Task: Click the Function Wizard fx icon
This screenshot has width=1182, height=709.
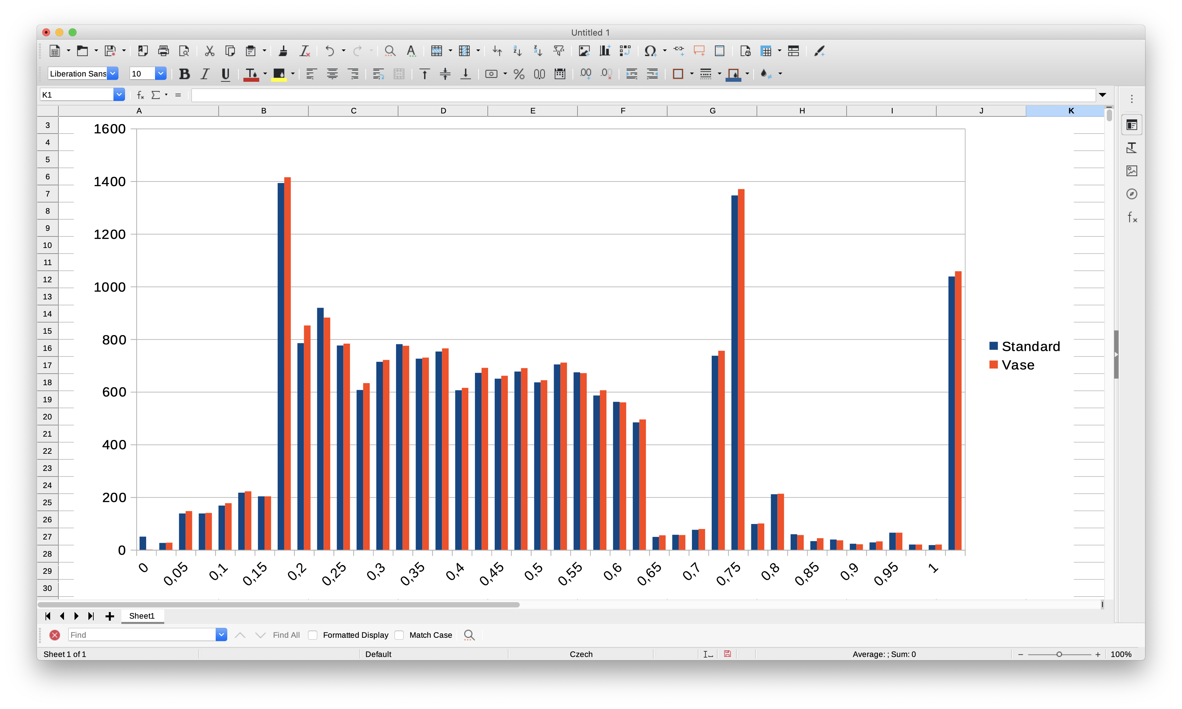Action: tap(140, 95)
